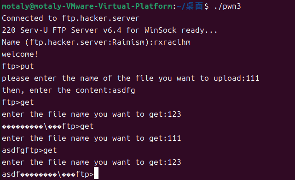
Task: Click the terminal cursor block after ftp>
Action: click(x=96, y=173)
